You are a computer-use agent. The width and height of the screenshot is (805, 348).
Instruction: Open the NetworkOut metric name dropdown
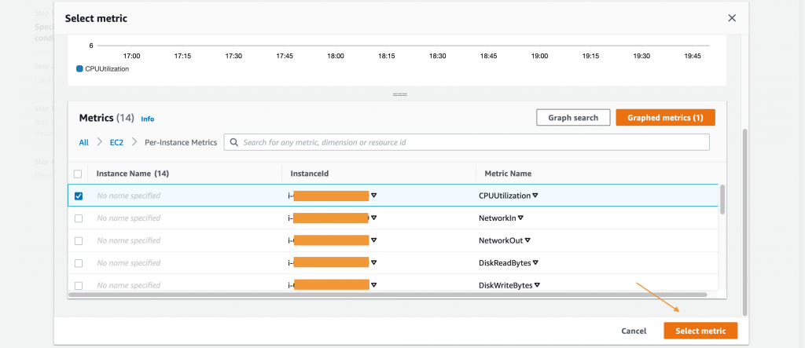tap(527, 240)
